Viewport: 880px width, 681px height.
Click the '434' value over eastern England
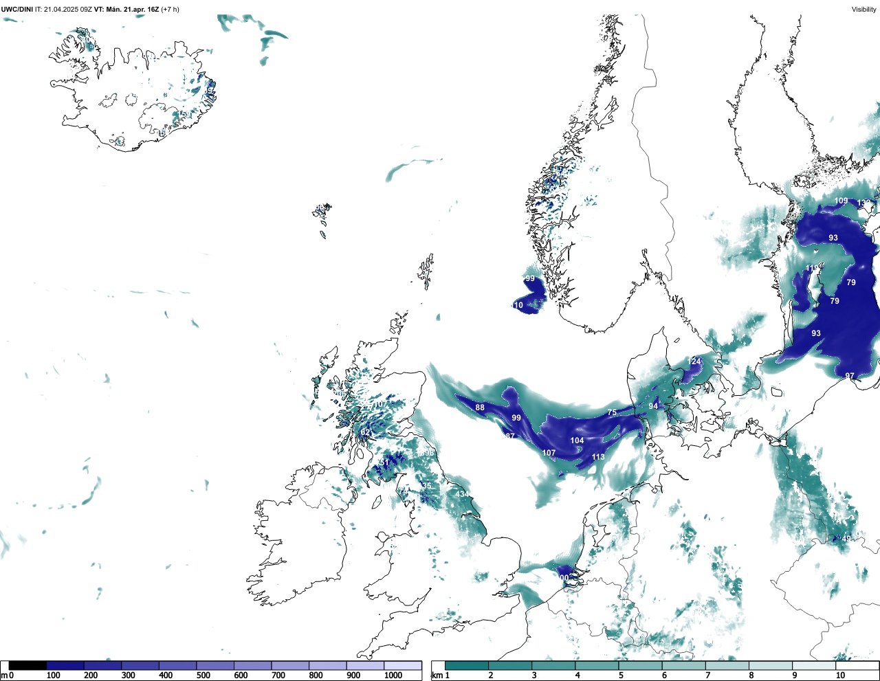click(x=463, y=495)
